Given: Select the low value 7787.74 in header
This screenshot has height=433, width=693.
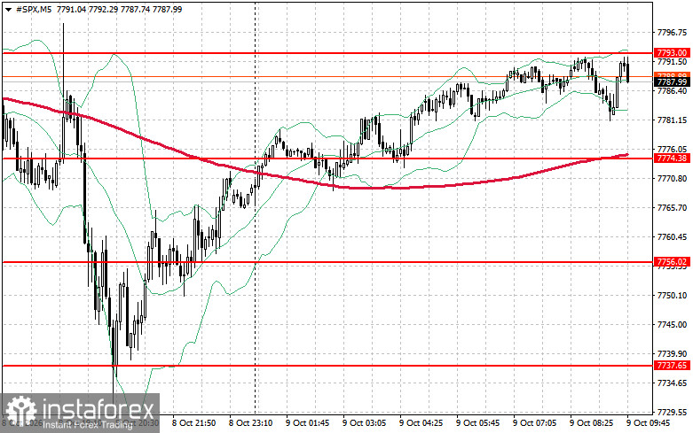Looking at the screenshot, I should [135, 9].
